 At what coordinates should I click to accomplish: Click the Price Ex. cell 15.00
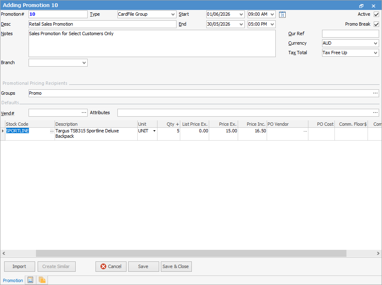point(223,134)
